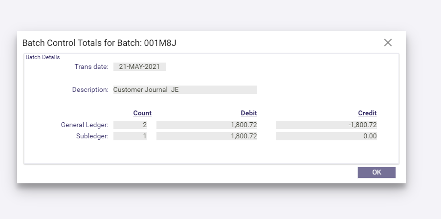441x219 pixels.
Task: Select the General Ledger debit amount field
Action: [207, 125]
